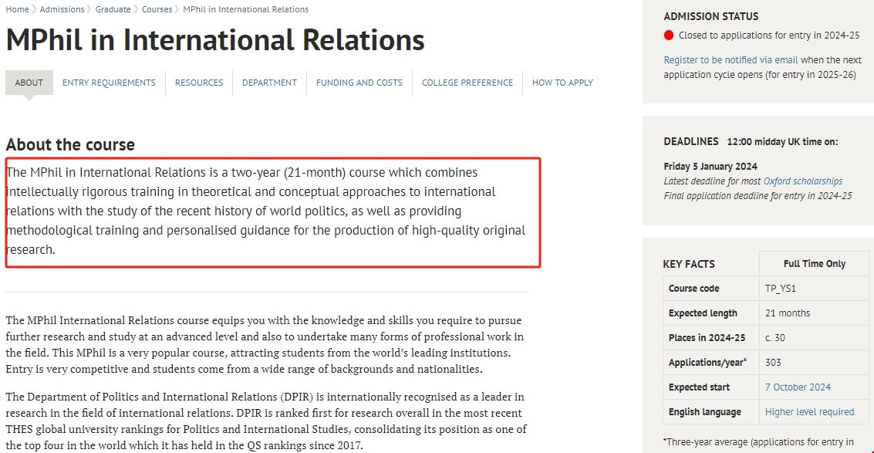Switch to the Entry Requirements tab
The width and height of the screenshot is (874, 453).
[109, 83]
